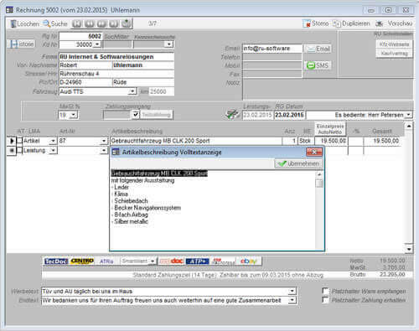This screenshot has height=331, width=419.
Task: Open the Es bediente Herr Petersen dropdown
Action: click(409, 115)
